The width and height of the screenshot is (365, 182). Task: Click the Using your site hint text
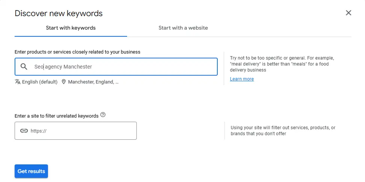point(283,131)
